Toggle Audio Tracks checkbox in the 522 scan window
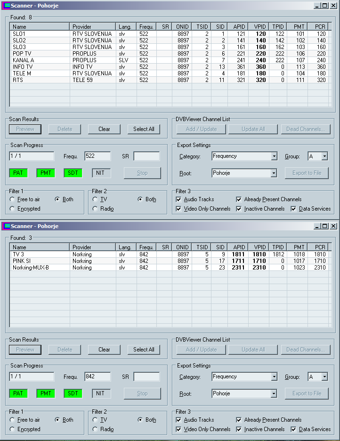The width and height of the screenshot is (340, 441). (x=178, y=199)
